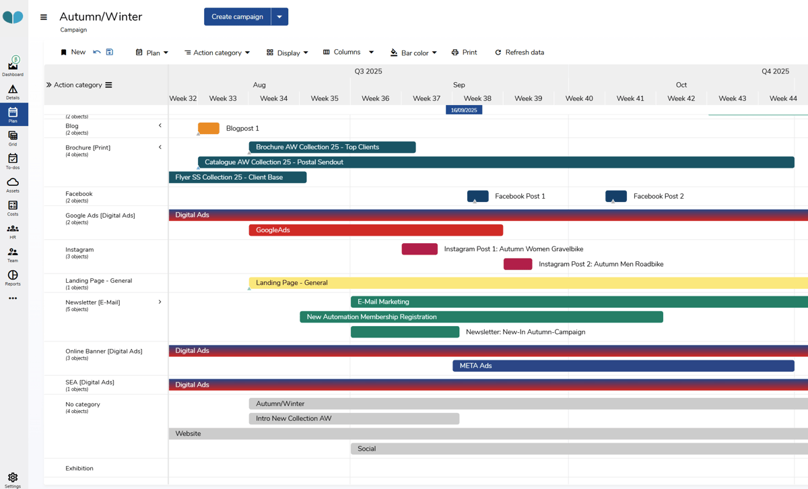The width and height of the screenshot is (808, 489).
Task: Open the Dashboard from the sidebar
Action: (13, 67)
